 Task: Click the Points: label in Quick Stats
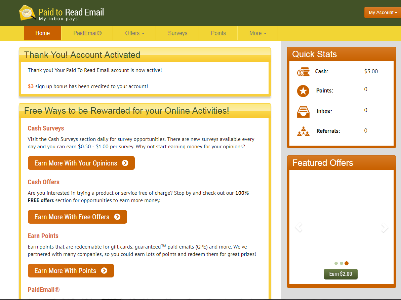[x=325, y=90]
